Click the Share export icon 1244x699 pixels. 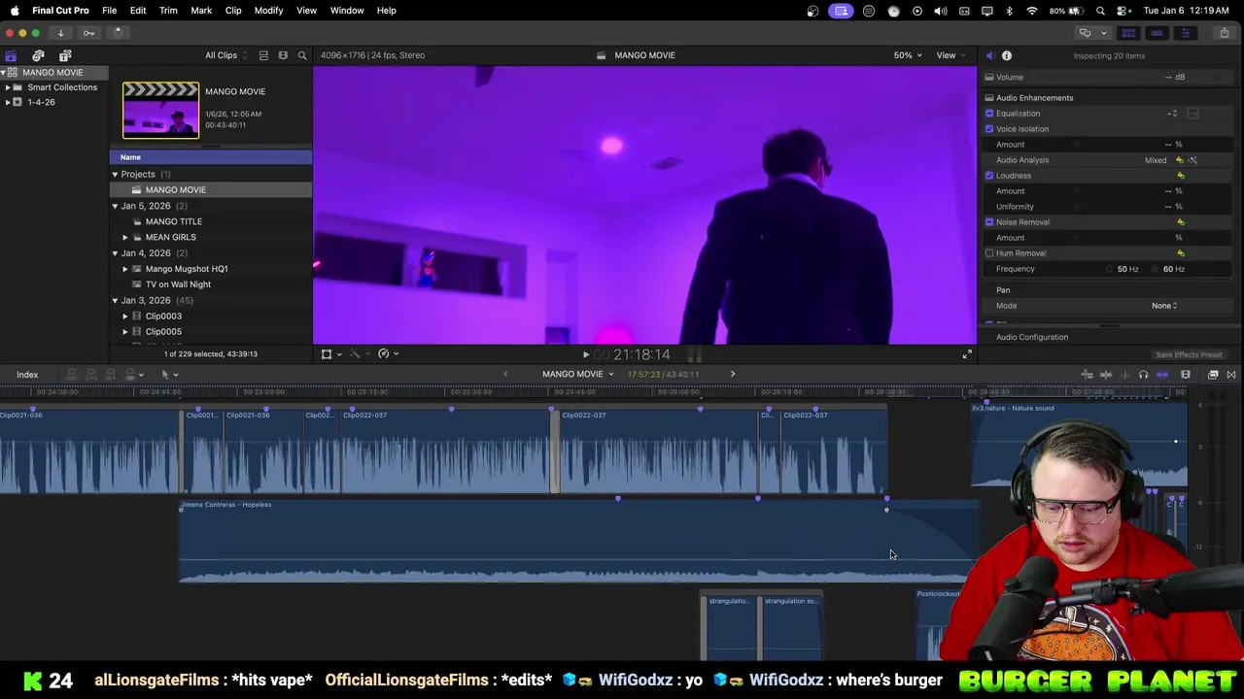tap(1224, 33)
